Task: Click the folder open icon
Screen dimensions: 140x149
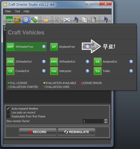Action: tap(46, 20)
